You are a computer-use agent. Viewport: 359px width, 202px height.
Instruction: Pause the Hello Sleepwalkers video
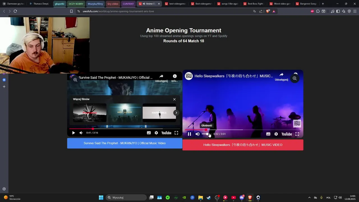pos(189,134)
